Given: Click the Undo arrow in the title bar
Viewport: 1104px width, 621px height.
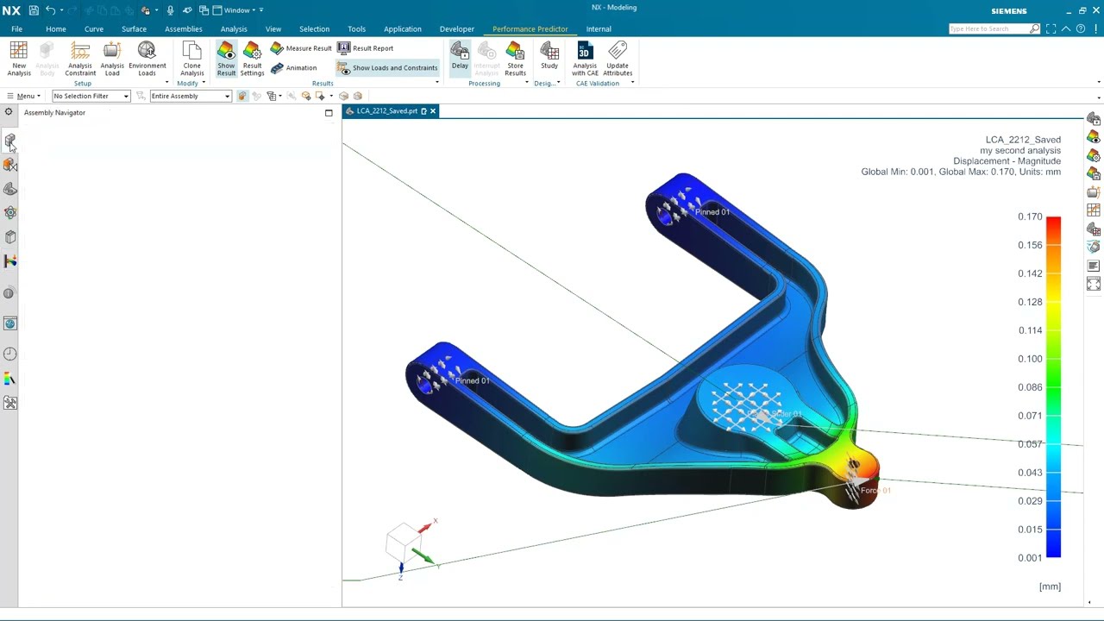Looking at the screenshot, I should tap(50, 10).
